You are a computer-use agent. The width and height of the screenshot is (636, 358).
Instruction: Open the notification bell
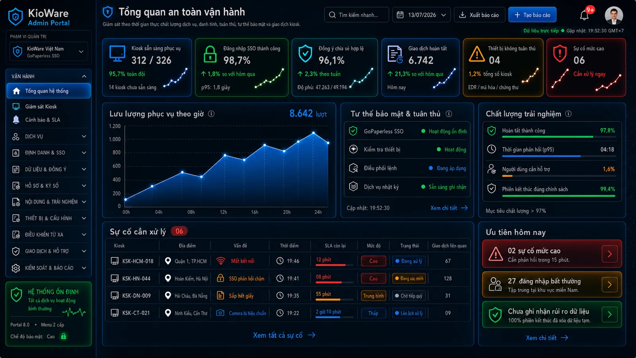pos(584,15)
